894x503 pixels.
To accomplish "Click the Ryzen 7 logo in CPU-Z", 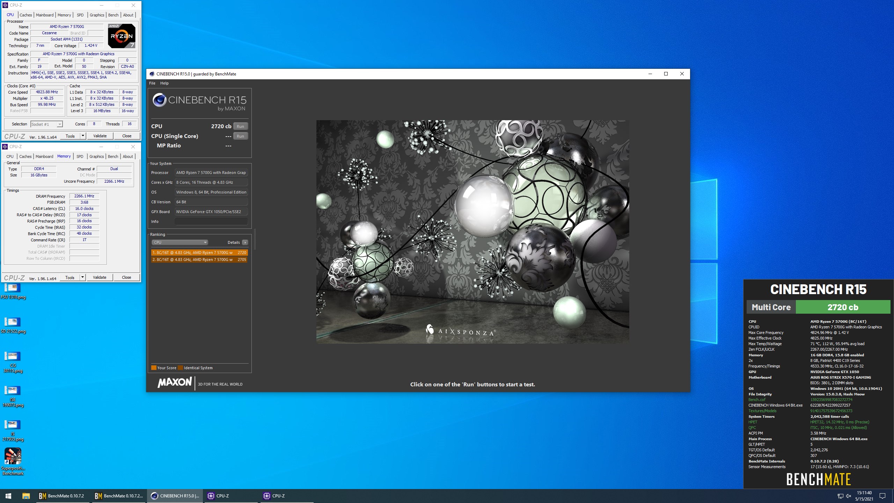I will click(122, 36).
